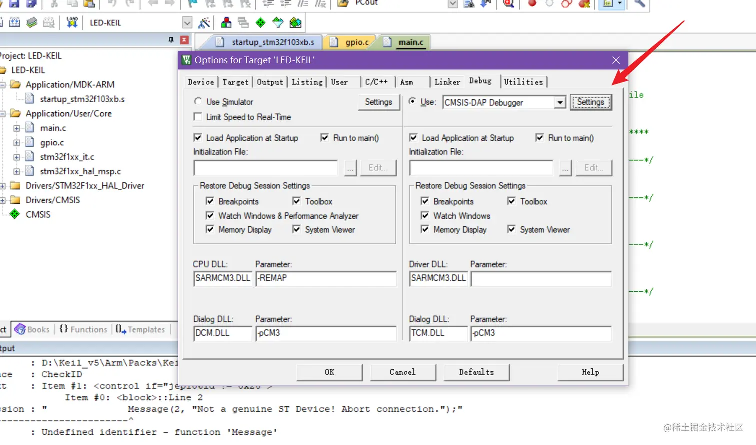Image resolution: width=756 pixels, height=445 pixels.
Task: Open the Functions panel tab
Action: [x=84, y=329]
